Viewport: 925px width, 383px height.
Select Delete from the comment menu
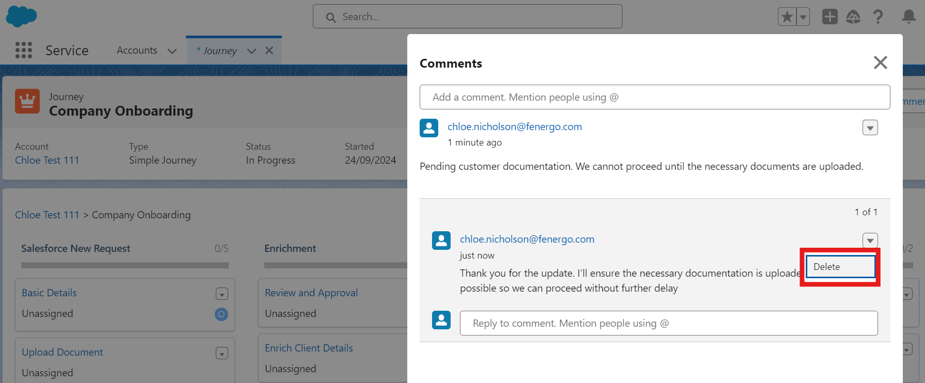(x=840, y=267)
